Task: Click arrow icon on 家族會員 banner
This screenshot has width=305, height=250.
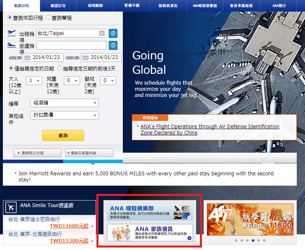Action: [189, 238]
